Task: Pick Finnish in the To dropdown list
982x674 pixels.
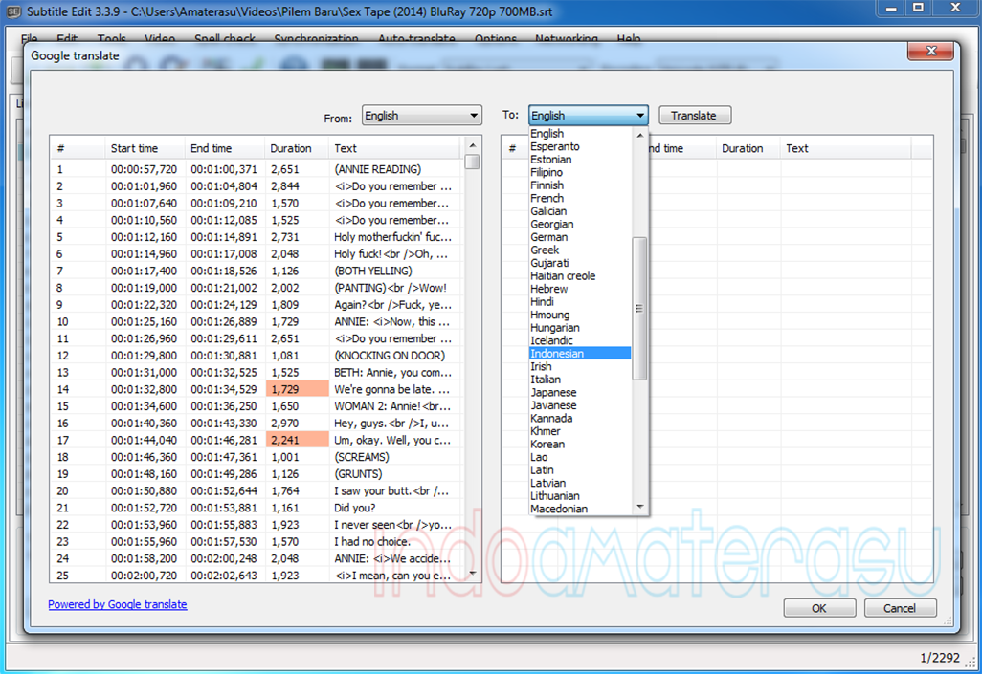Action: 580,185
